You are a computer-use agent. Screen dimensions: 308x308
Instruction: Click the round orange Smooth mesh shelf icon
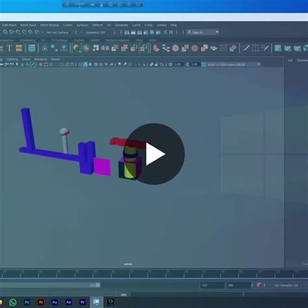pos(194,48)
